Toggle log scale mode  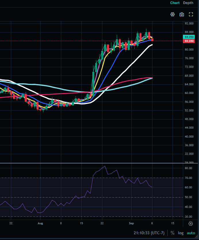coord(181,233)
